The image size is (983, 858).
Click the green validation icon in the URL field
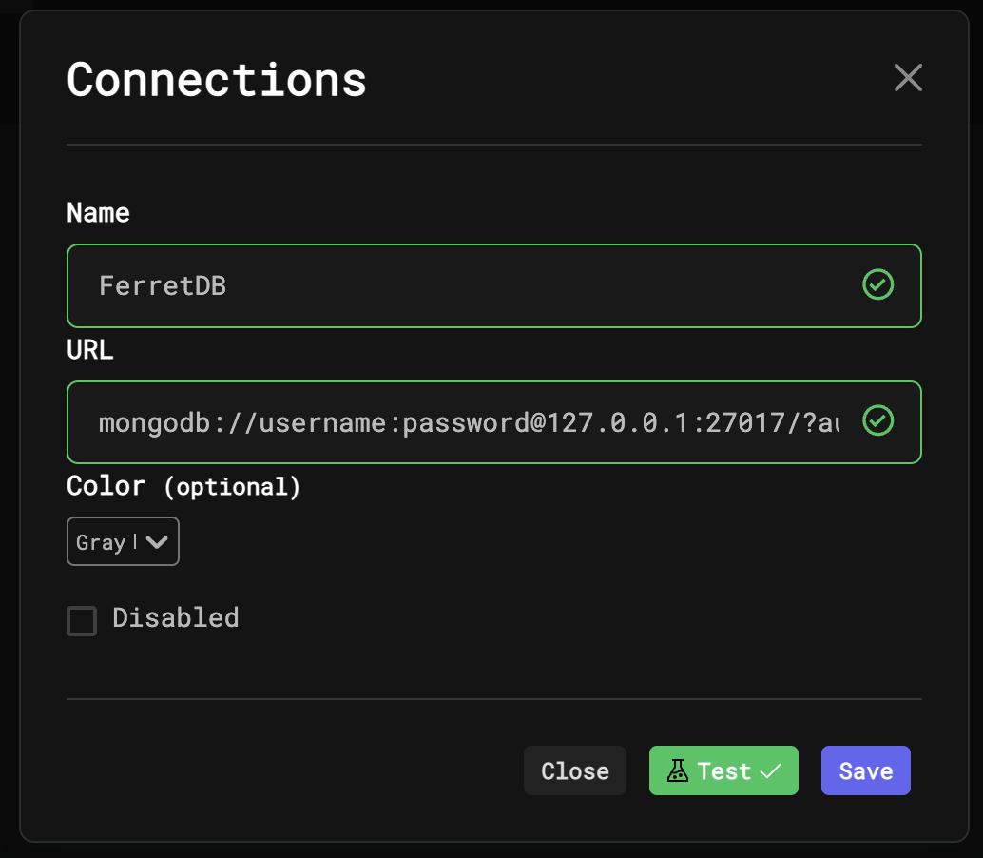tap(877, 421)
